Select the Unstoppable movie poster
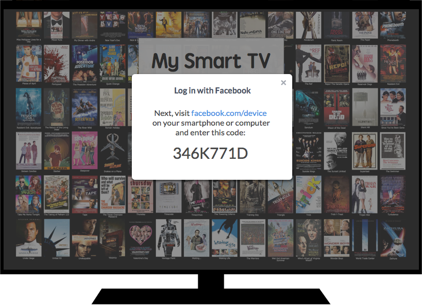Screen dimensions: 422x308 pos(84,238)
